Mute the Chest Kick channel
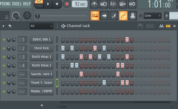178x109 pixels. (x=4, y=48)
